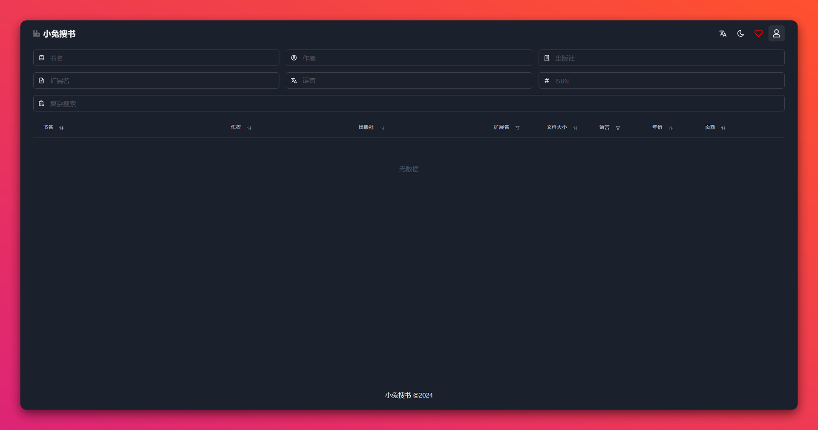Screen dimensions: 818x430
Task: Click the red heart favorites icon
Action: [758, 34]
